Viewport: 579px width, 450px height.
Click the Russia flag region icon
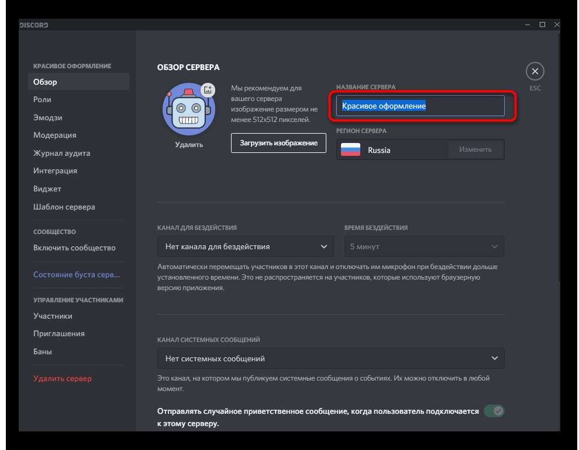(x=351, y=150)
